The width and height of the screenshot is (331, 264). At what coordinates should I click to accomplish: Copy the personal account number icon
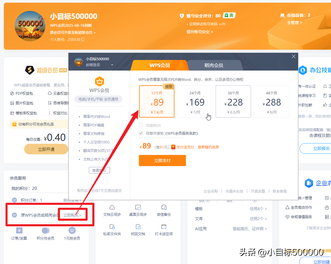[x=83, y=39]
